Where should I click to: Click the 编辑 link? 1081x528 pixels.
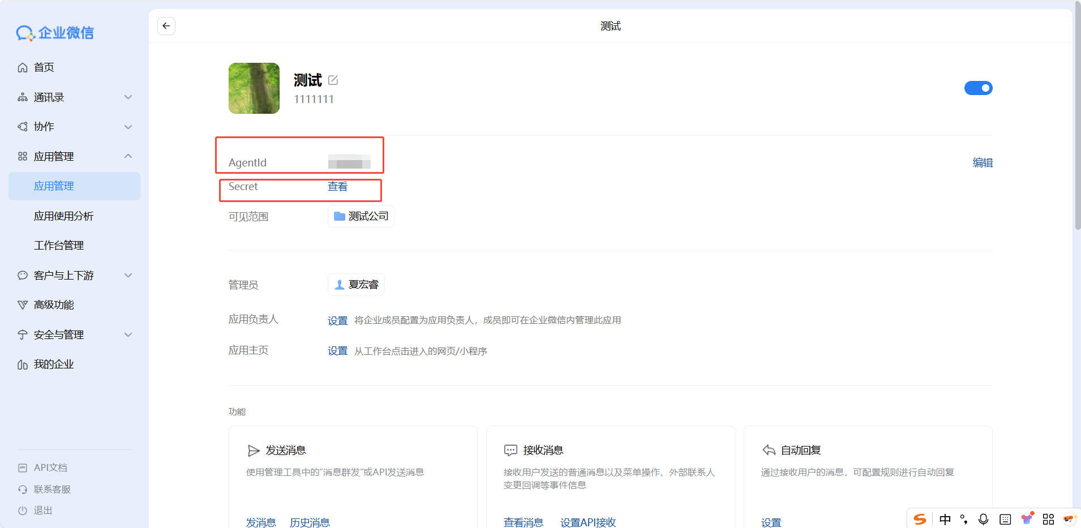(x=983, y=163)
